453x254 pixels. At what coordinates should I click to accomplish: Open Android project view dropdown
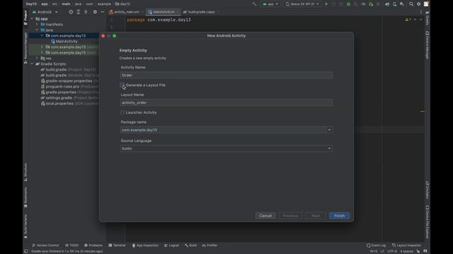[x=45, y=12]
